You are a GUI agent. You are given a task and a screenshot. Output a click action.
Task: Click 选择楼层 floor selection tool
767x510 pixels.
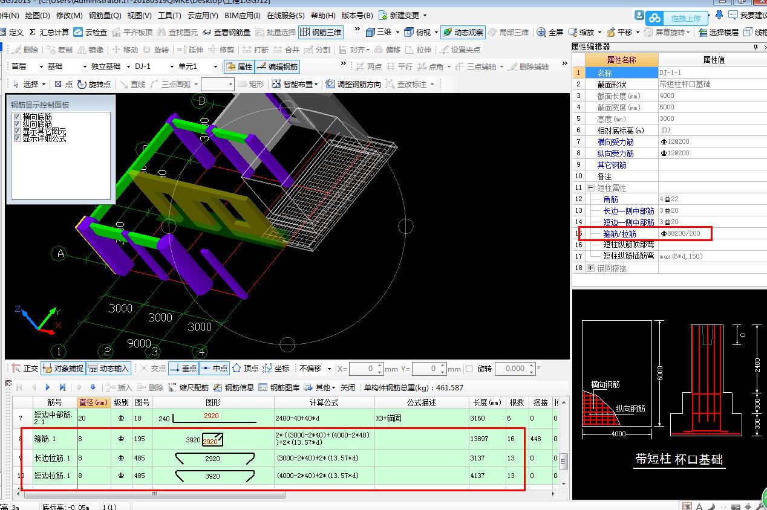point(718,32)
